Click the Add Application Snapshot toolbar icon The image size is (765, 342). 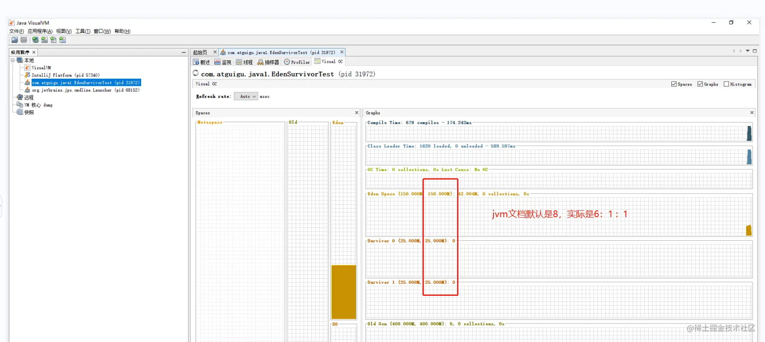(x=63, y=40)
